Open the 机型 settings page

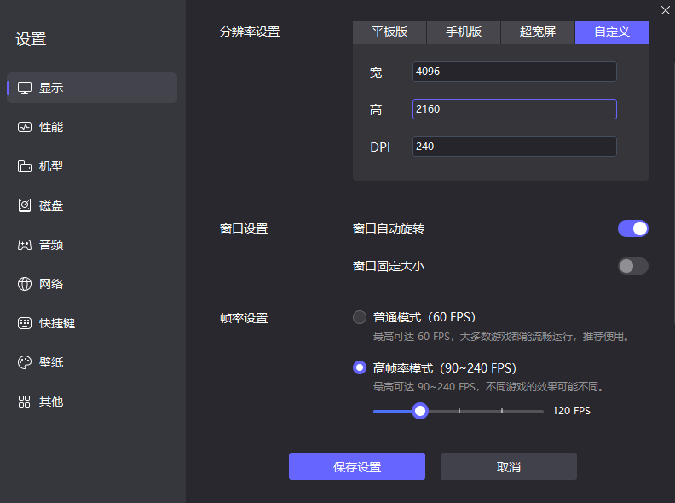(92, 166)
